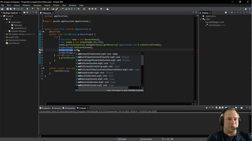
Task: Toggle Hide Local Types in Outline toolbar
Action: pyautogui.click(x=241, y=13)
